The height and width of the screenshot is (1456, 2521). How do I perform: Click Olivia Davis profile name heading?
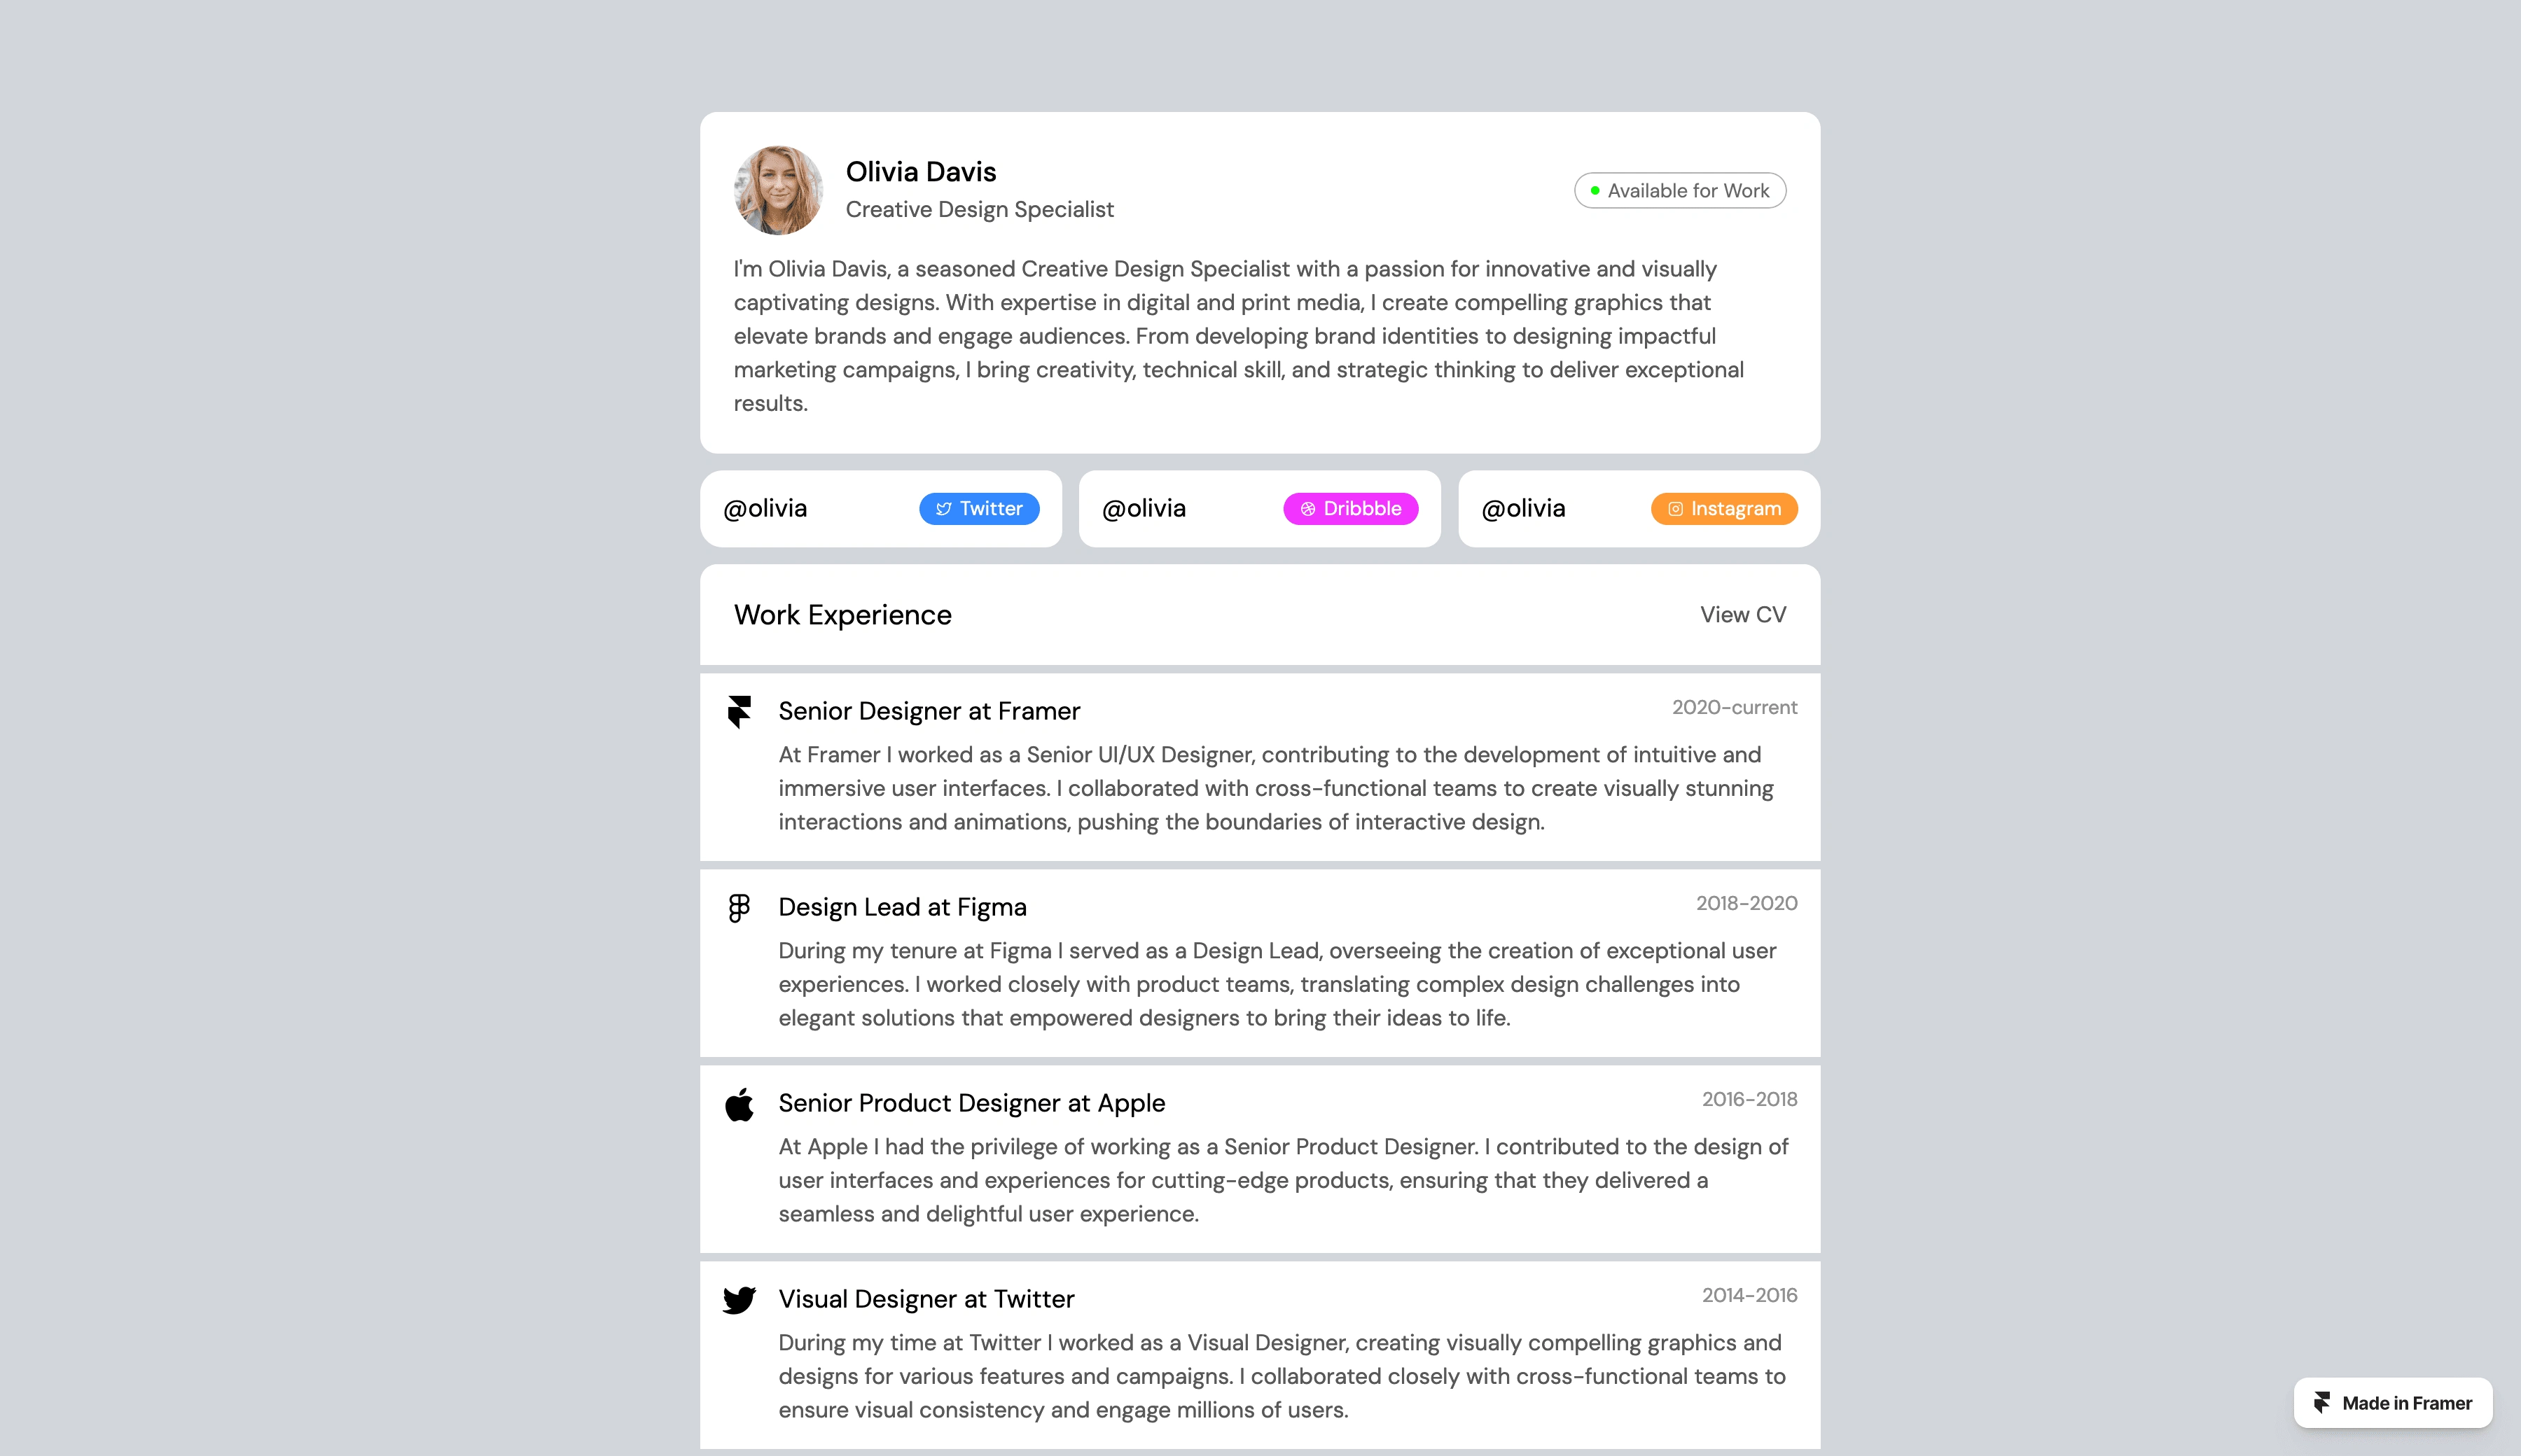pyautogui.click(x=921, y=170)
